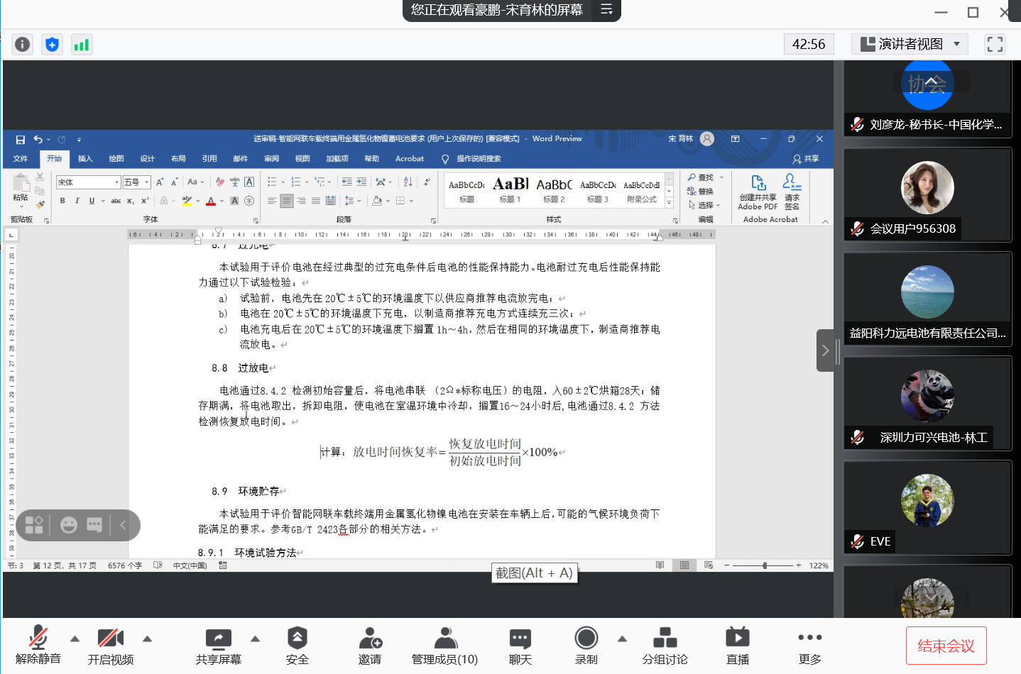Select 会议用户956308 participant thumbnail
Image resolution: width=1021 pixels, height=674 pixels.
tap(927, 195)
